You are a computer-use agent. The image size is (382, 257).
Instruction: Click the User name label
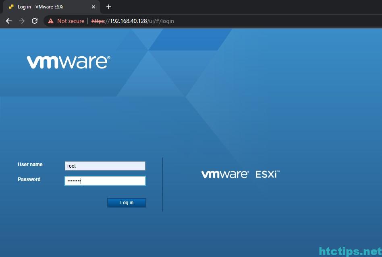pyautogui.click(x=30, y=164)
